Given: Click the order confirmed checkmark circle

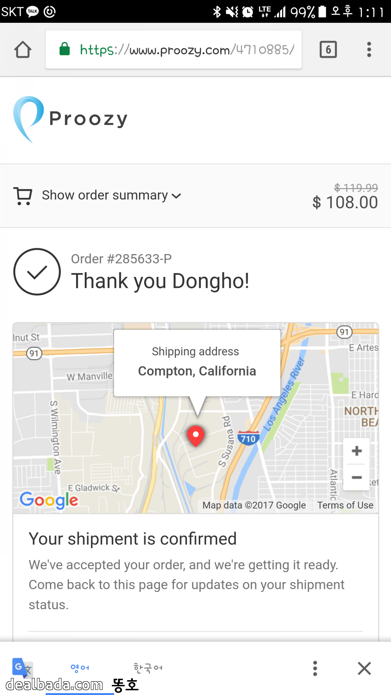Looking at the screenshot, I should (x=37, y=272).
